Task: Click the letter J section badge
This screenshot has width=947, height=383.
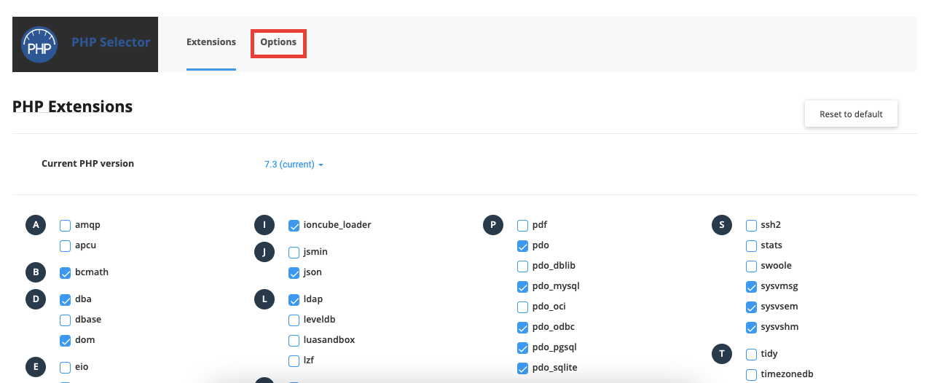Action: click(264, 252)
